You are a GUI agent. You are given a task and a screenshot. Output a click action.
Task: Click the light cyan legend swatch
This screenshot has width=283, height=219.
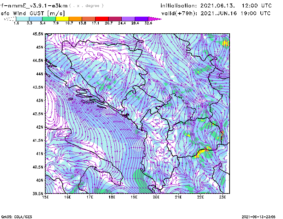23,19
